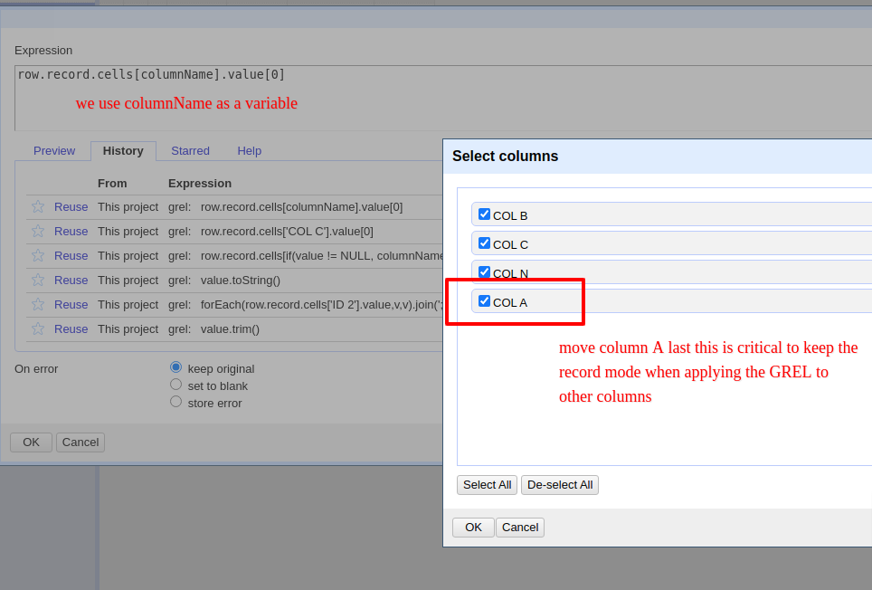Uncheck the COL A checkbox
This screenshot has height=590, width=872.
[485, 301]
